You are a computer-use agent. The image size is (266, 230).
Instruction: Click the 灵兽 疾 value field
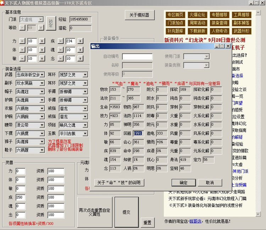[x=20, y=198]
